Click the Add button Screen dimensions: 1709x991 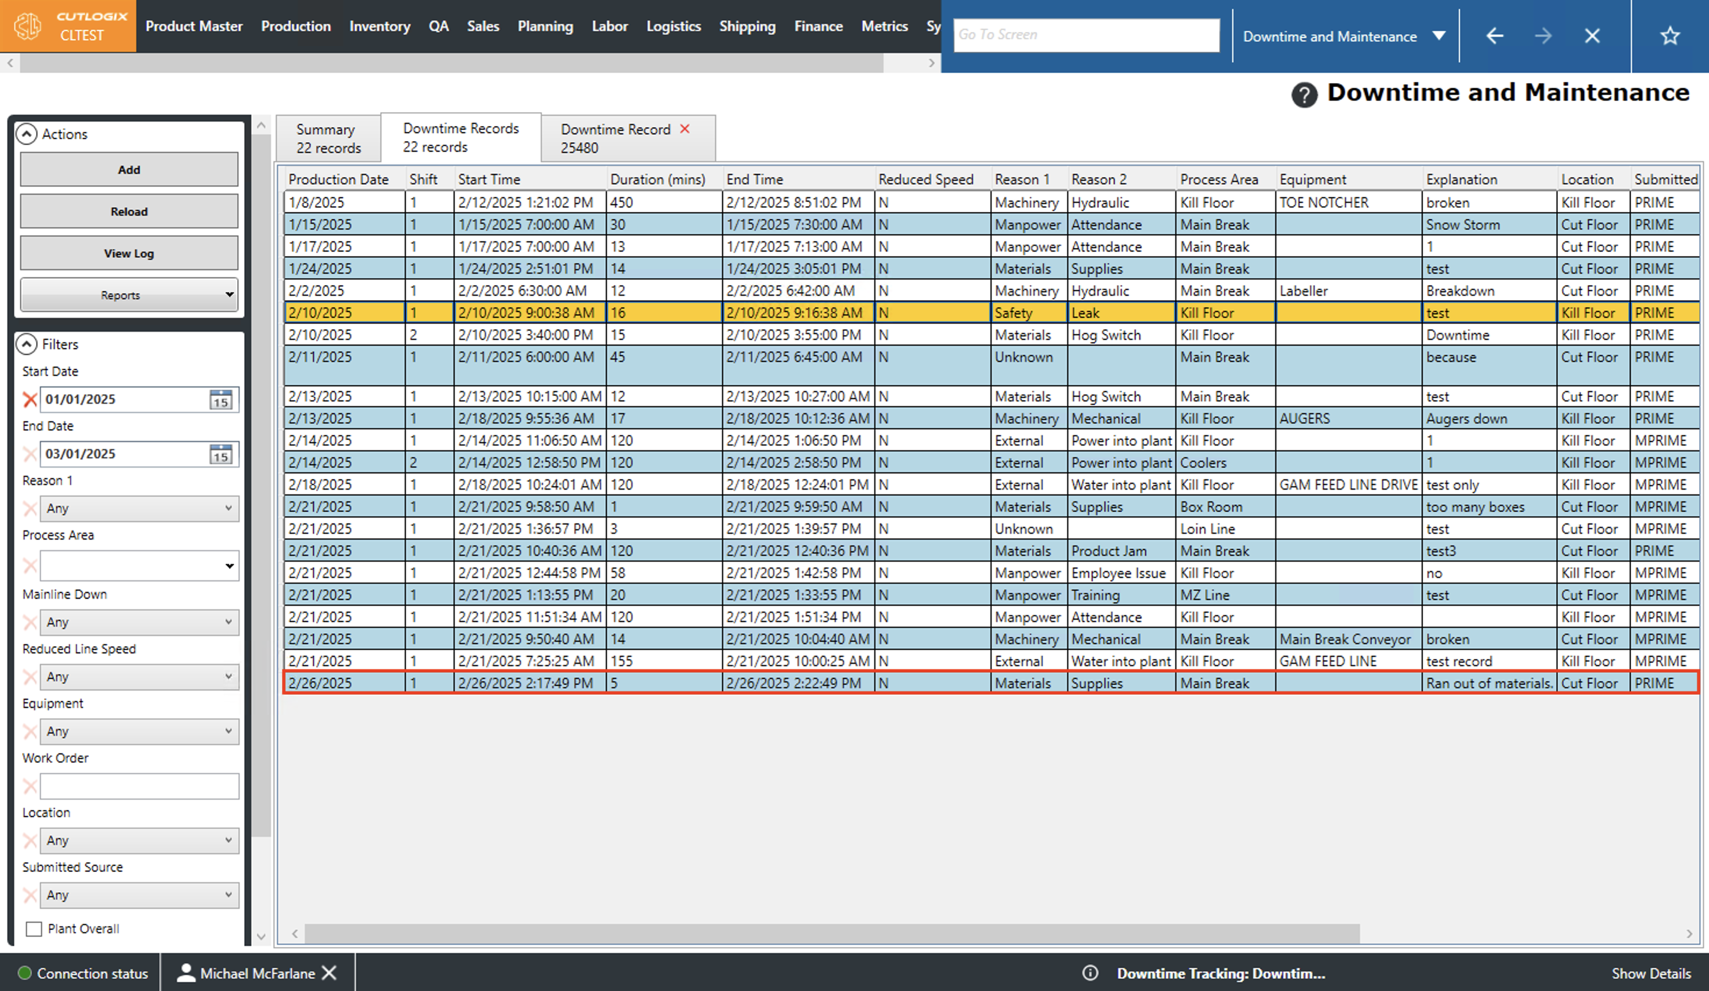pos(129,170)
